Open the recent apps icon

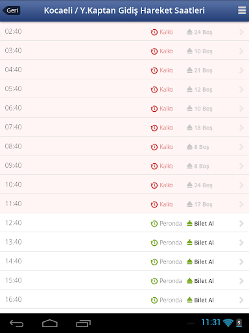pos(84,323)
